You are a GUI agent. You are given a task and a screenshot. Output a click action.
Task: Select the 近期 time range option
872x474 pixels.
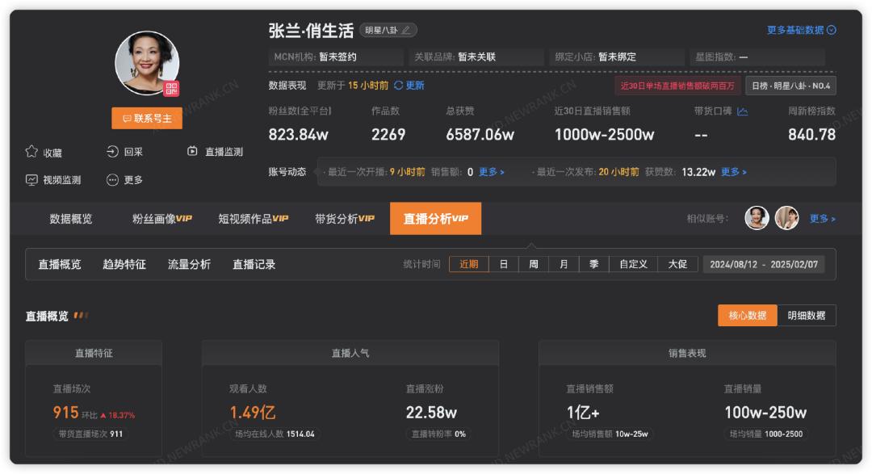pos(469,264)
